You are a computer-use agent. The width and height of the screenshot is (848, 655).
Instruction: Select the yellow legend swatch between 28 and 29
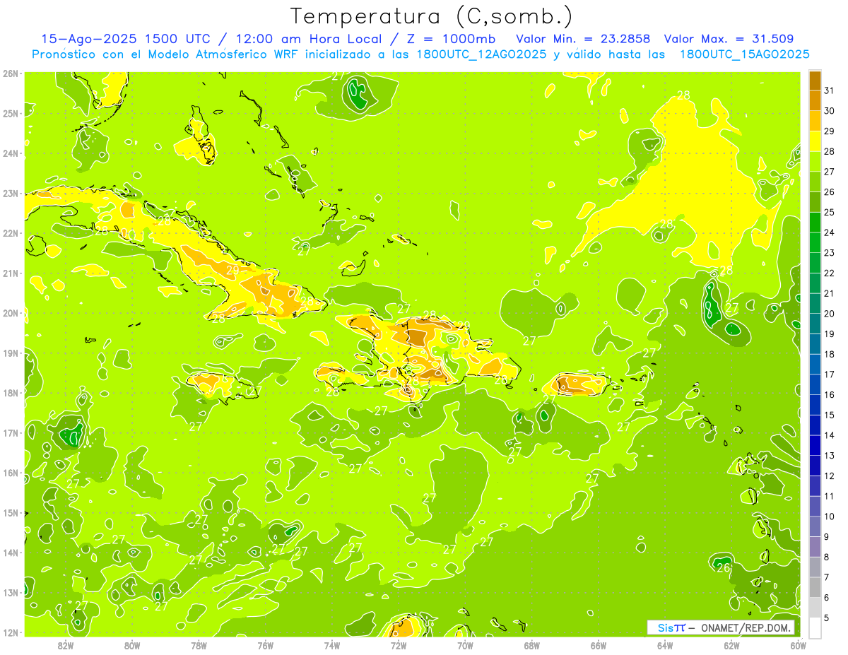click(815, 141)
